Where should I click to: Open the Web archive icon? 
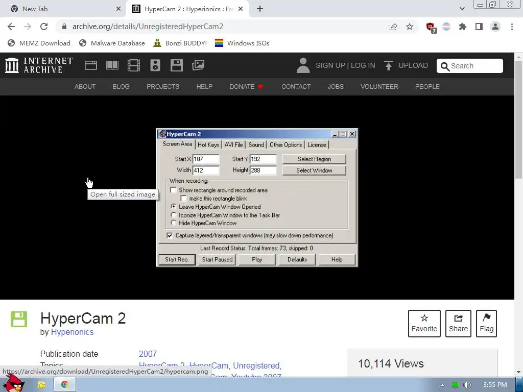click(91, 65)
